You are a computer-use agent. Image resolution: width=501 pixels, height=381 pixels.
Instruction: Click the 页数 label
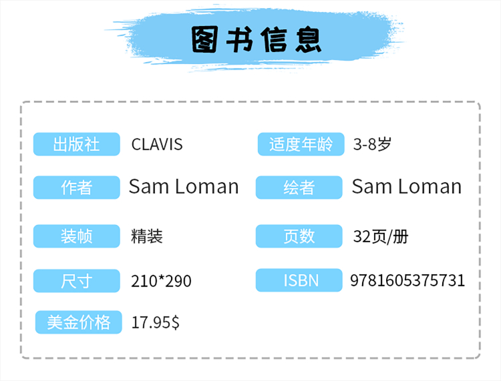click(x=299, y=236)
